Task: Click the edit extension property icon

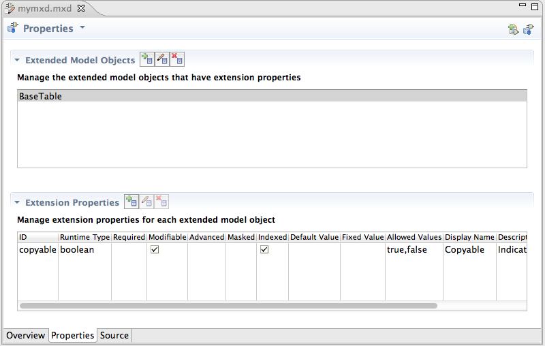Action: tap(146, 202)
